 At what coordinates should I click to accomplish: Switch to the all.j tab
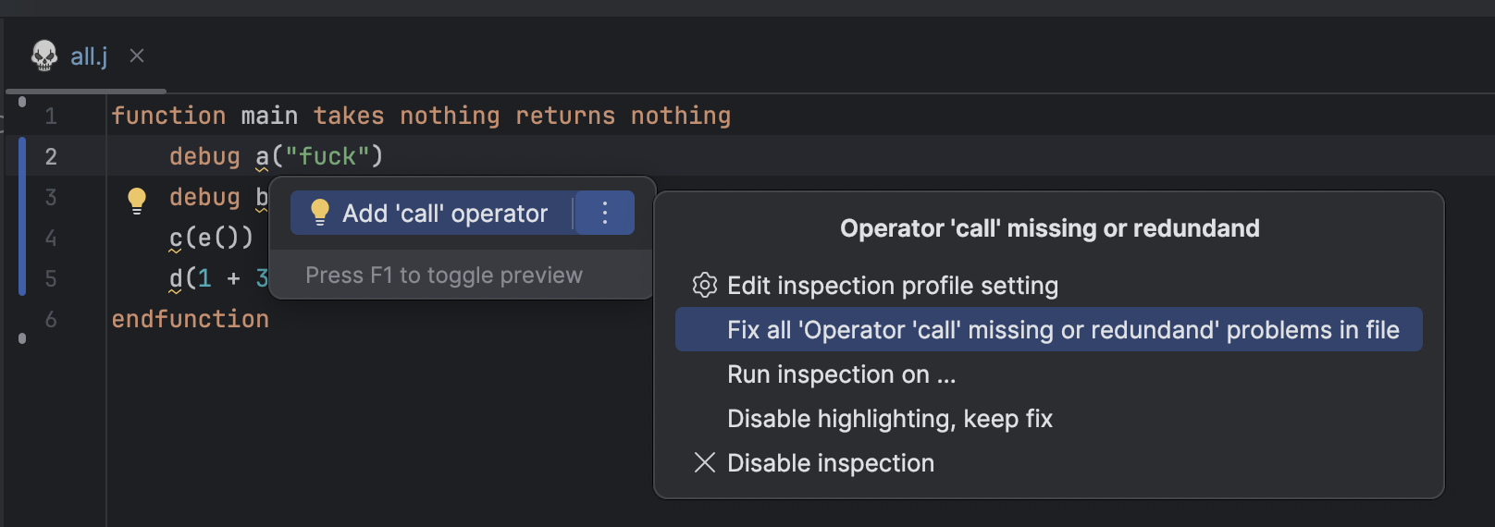pos(89,56)
